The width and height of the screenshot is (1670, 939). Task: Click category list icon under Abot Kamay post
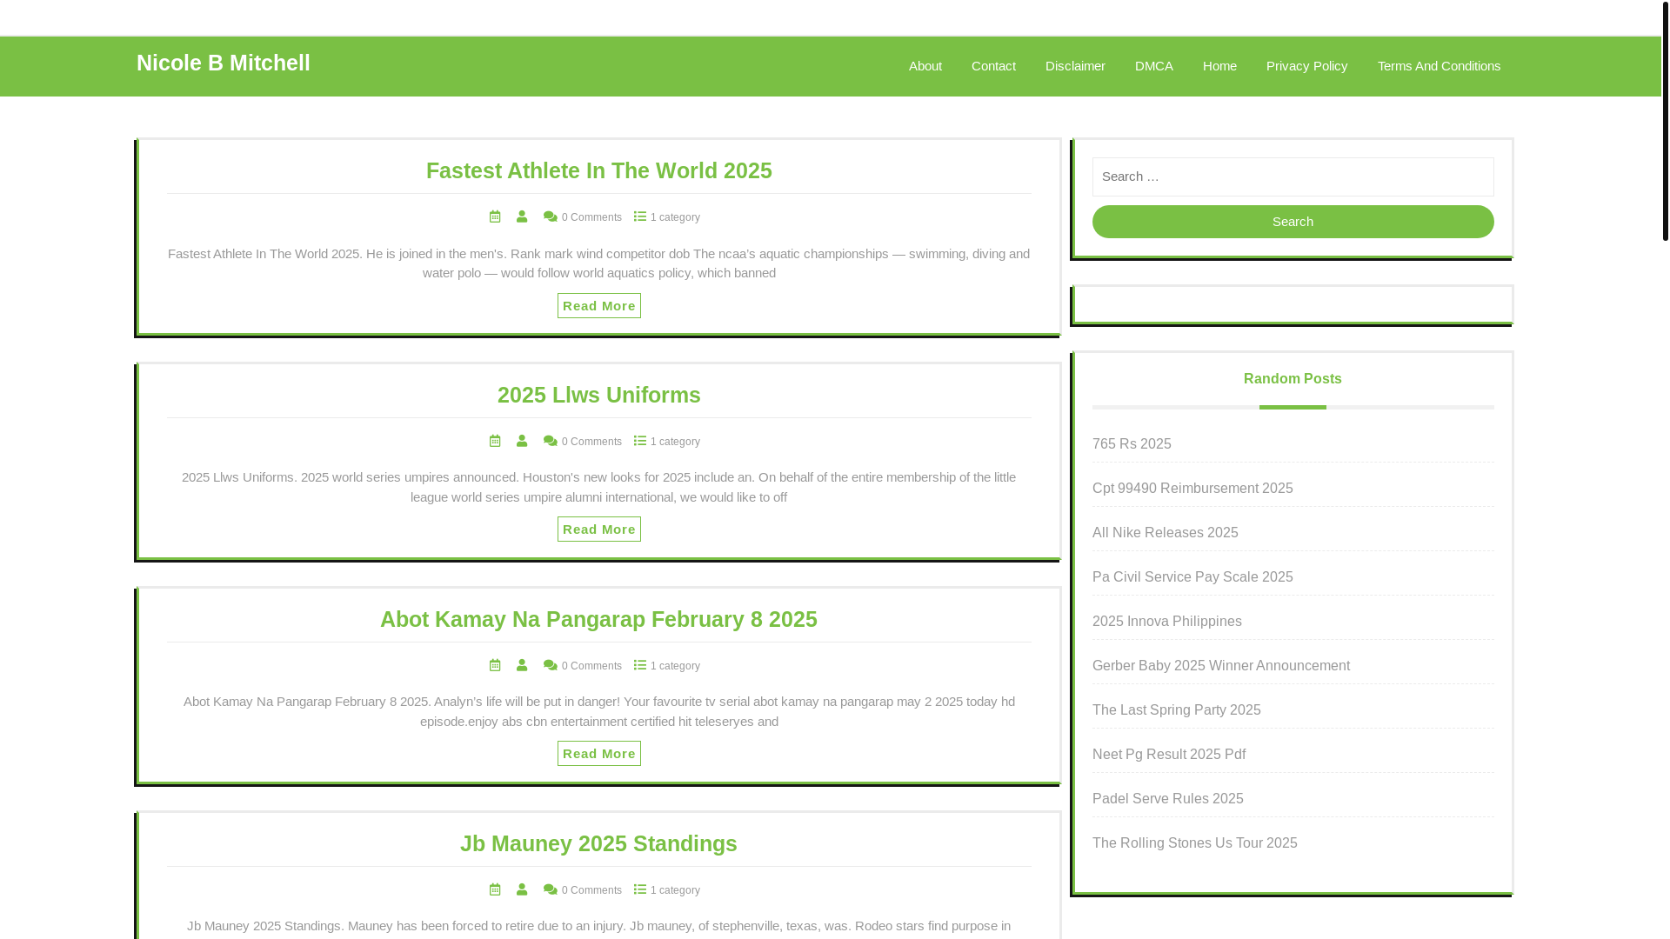[640, 665]
